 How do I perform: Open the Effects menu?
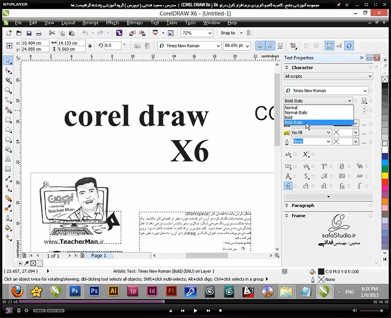point(112,23)
